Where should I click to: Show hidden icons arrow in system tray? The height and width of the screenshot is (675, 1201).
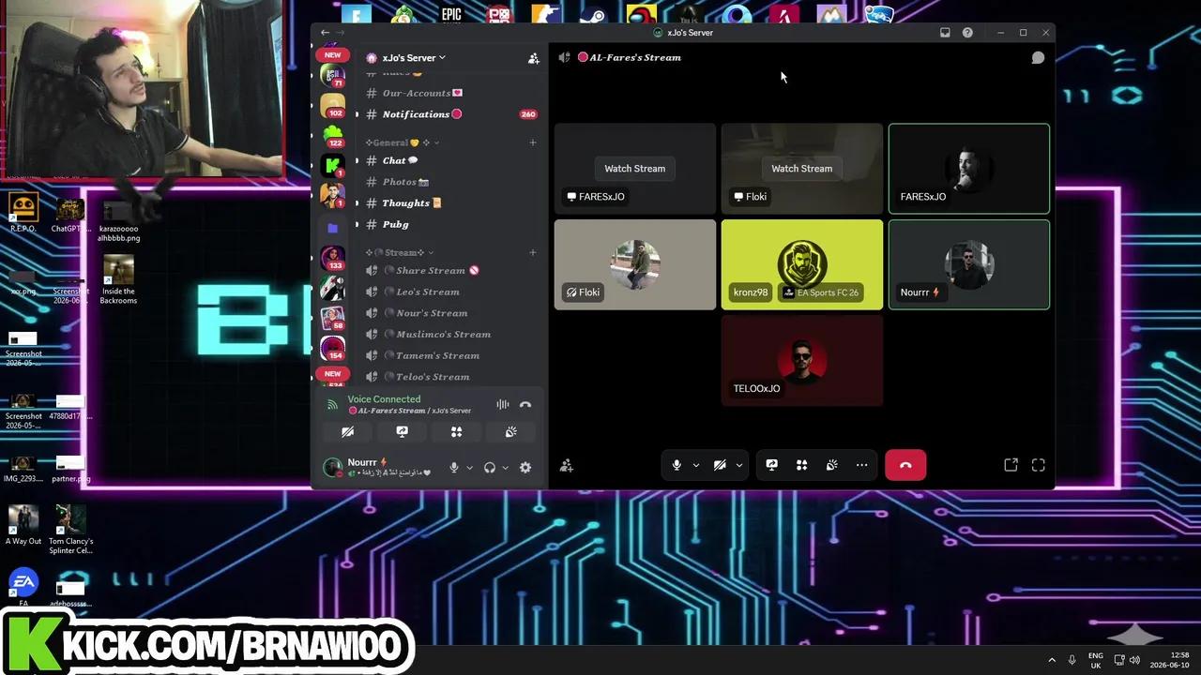point(1051,660)
